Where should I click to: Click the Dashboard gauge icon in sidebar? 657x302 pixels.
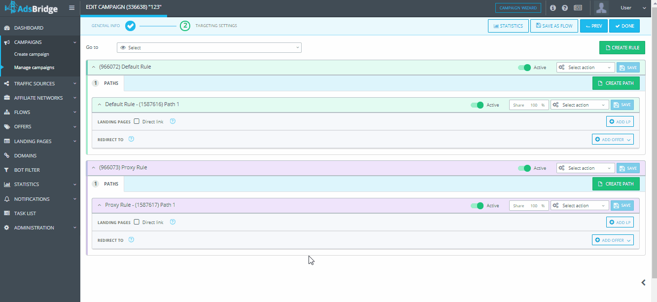tap(7, 28)
